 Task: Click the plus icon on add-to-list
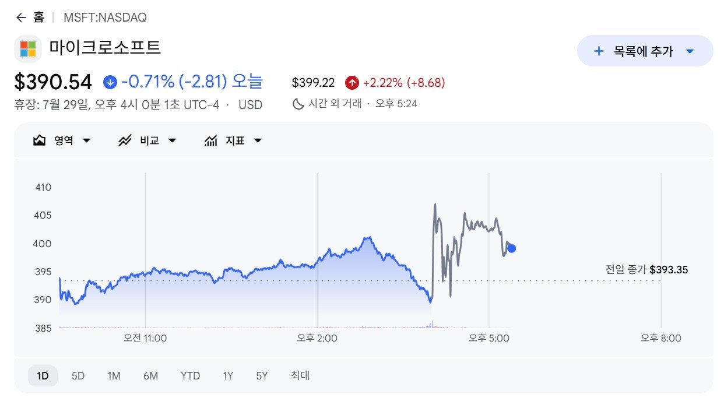(x=598, y=51)
